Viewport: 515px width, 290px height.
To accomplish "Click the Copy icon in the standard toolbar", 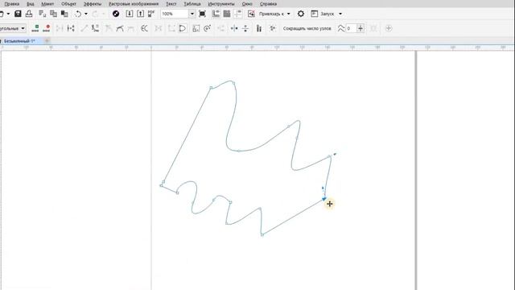I will [x=53, y=14].
